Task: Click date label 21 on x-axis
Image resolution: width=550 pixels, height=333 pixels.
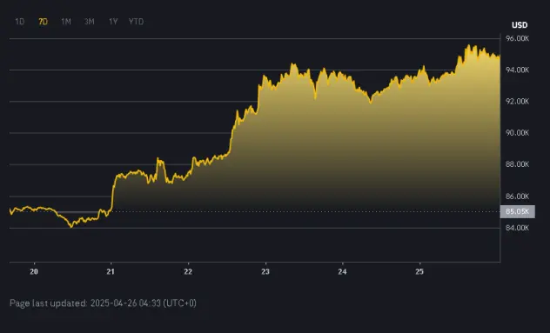Action: click(x=111, y=271)
